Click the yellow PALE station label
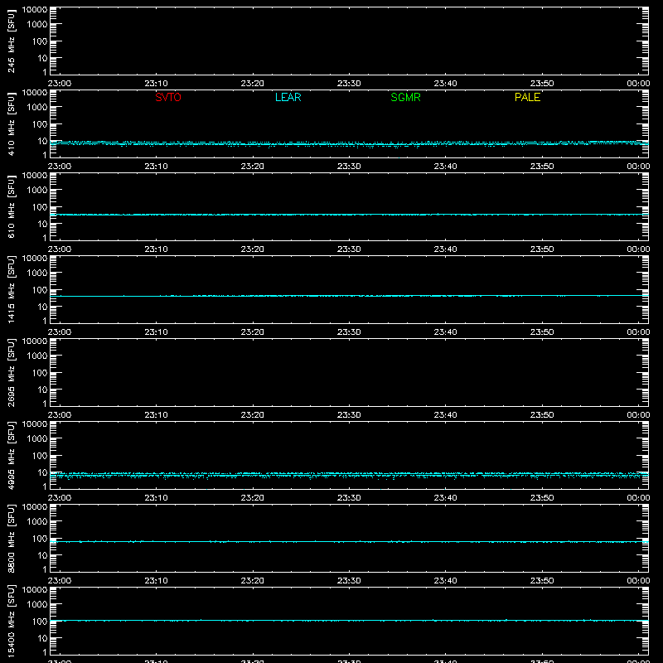This screenshot has width=663, height=663. (x=527, y=97)
